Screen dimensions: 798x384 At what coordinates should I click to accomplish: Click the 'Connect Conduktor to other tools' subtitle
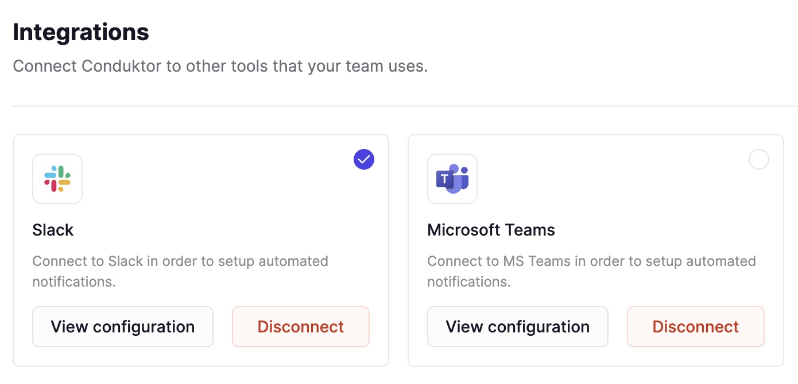pos(220,66)
